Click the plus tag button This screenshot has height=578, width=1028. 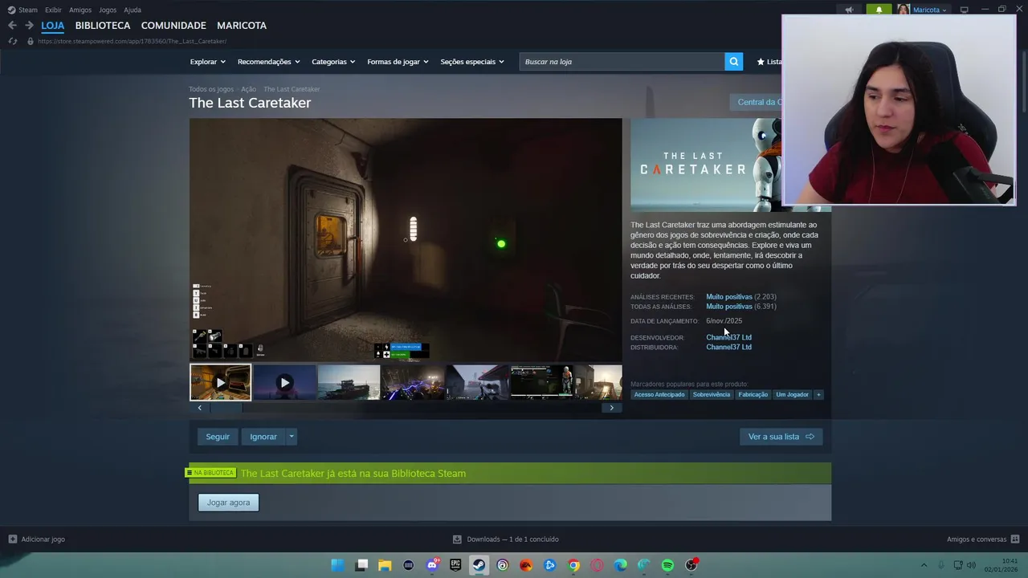click(818, 394)
